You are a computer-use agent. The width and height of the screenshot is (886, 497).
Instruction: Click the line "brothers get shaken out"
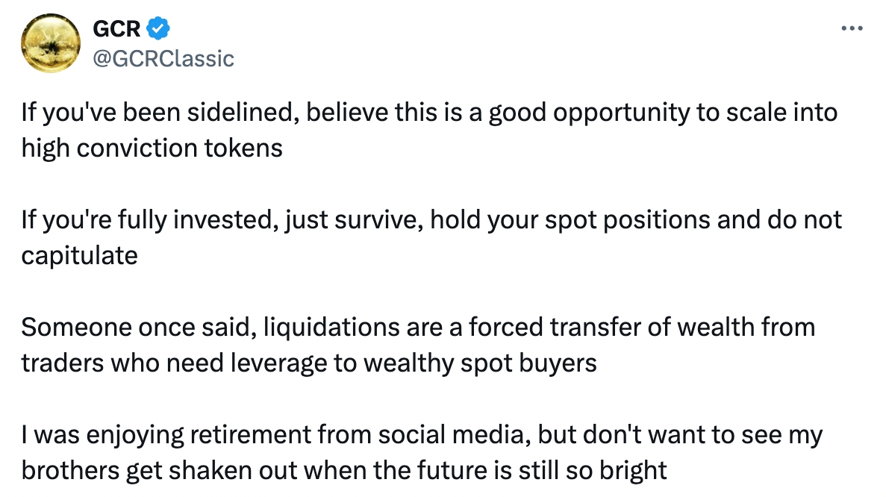click(343, 470)
